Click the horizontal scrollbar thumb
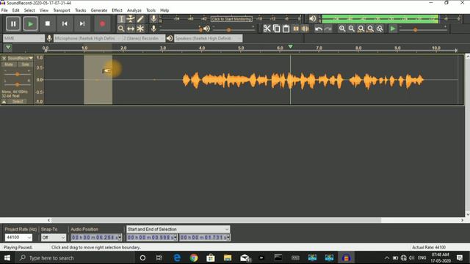Screen dimensions: 470x264 coord(216,220)
